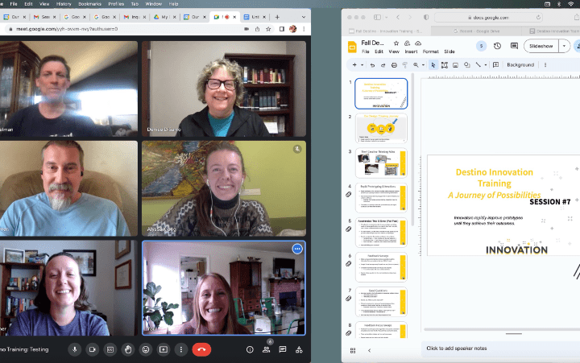Toggle the Safari sidebar button
This screenshot has height=363, width=580.
[377, 18]
